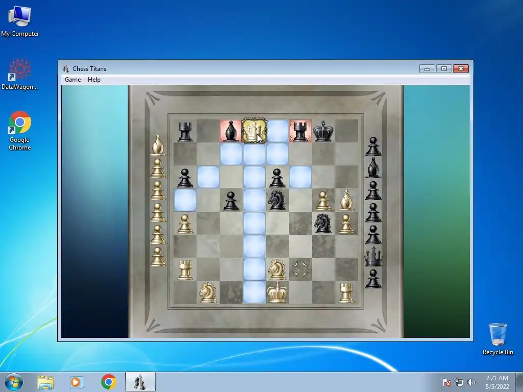This screenshot has width=523, height=392.
Task: Select the My Computer desktop icon
Action: coord(20,21)
